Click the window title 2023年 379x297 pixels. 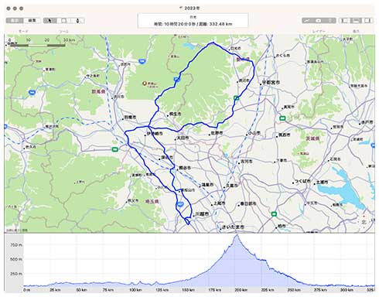tap(192, 8)
